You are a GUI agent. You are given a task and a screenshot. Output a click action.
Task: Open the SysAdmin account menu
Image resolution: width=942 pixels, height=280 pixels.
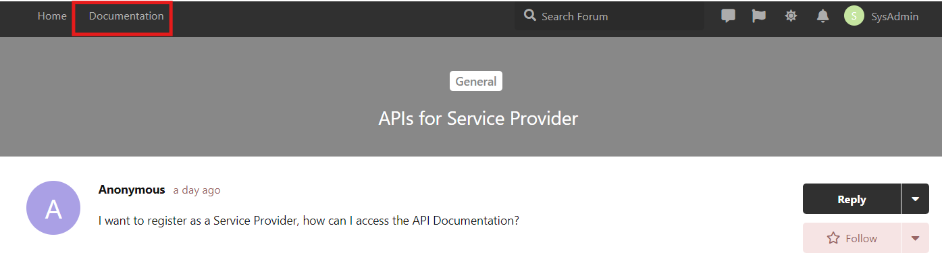895,17
